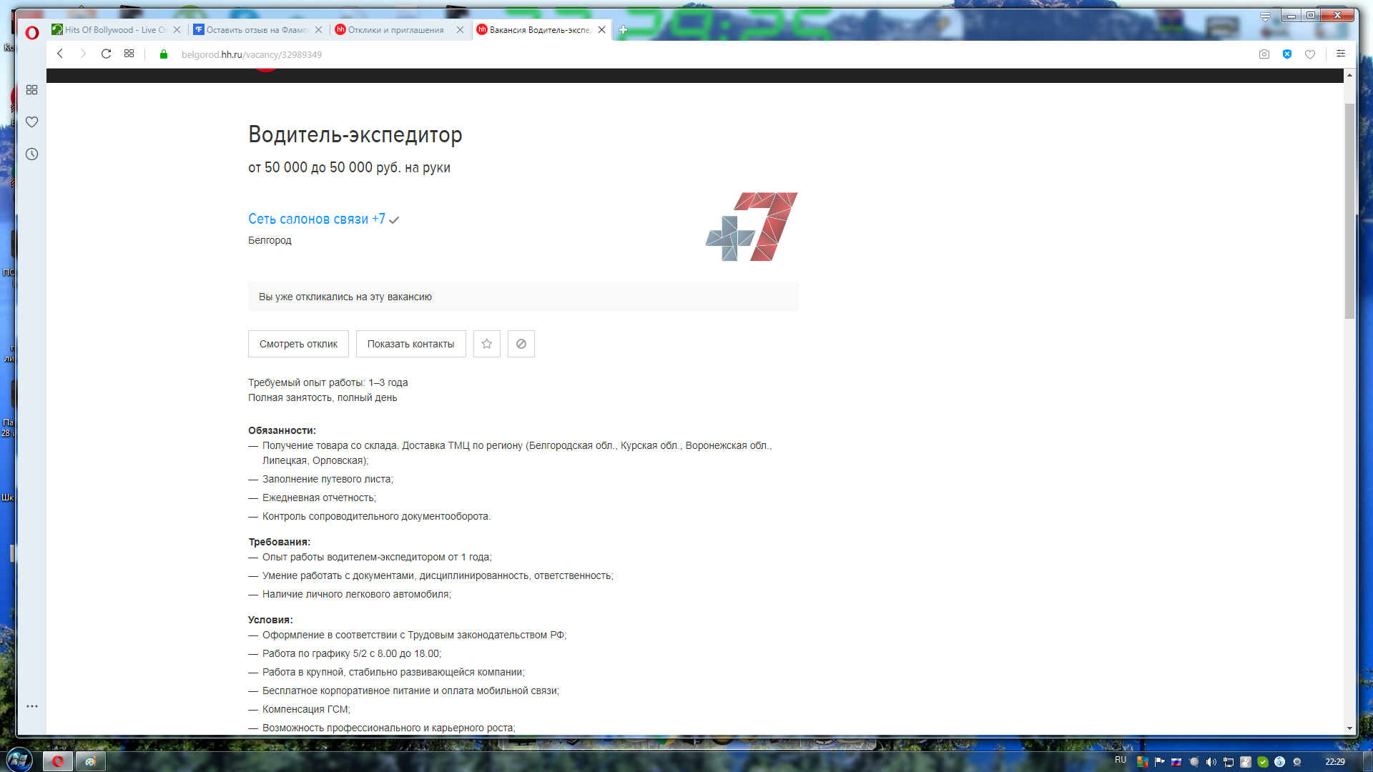Open Easy Setup menu icon
1373x772 pixels.
pos(1341,54)
